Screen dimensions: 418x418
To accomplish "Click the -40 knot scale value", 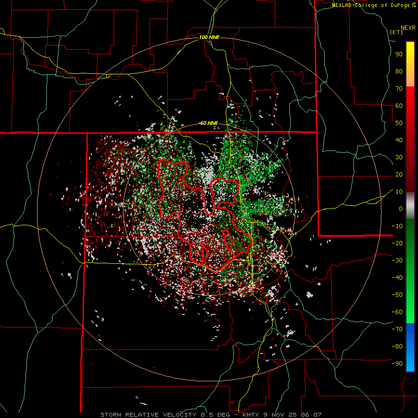I will (x=397, y=278).
